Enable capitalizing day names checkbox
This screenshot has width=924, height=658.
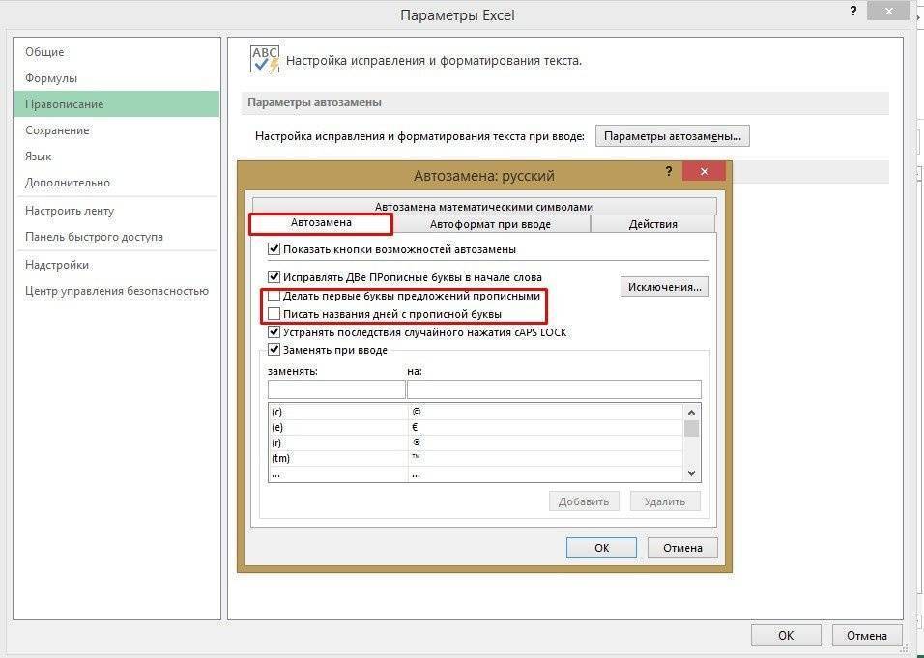[274, 312]
